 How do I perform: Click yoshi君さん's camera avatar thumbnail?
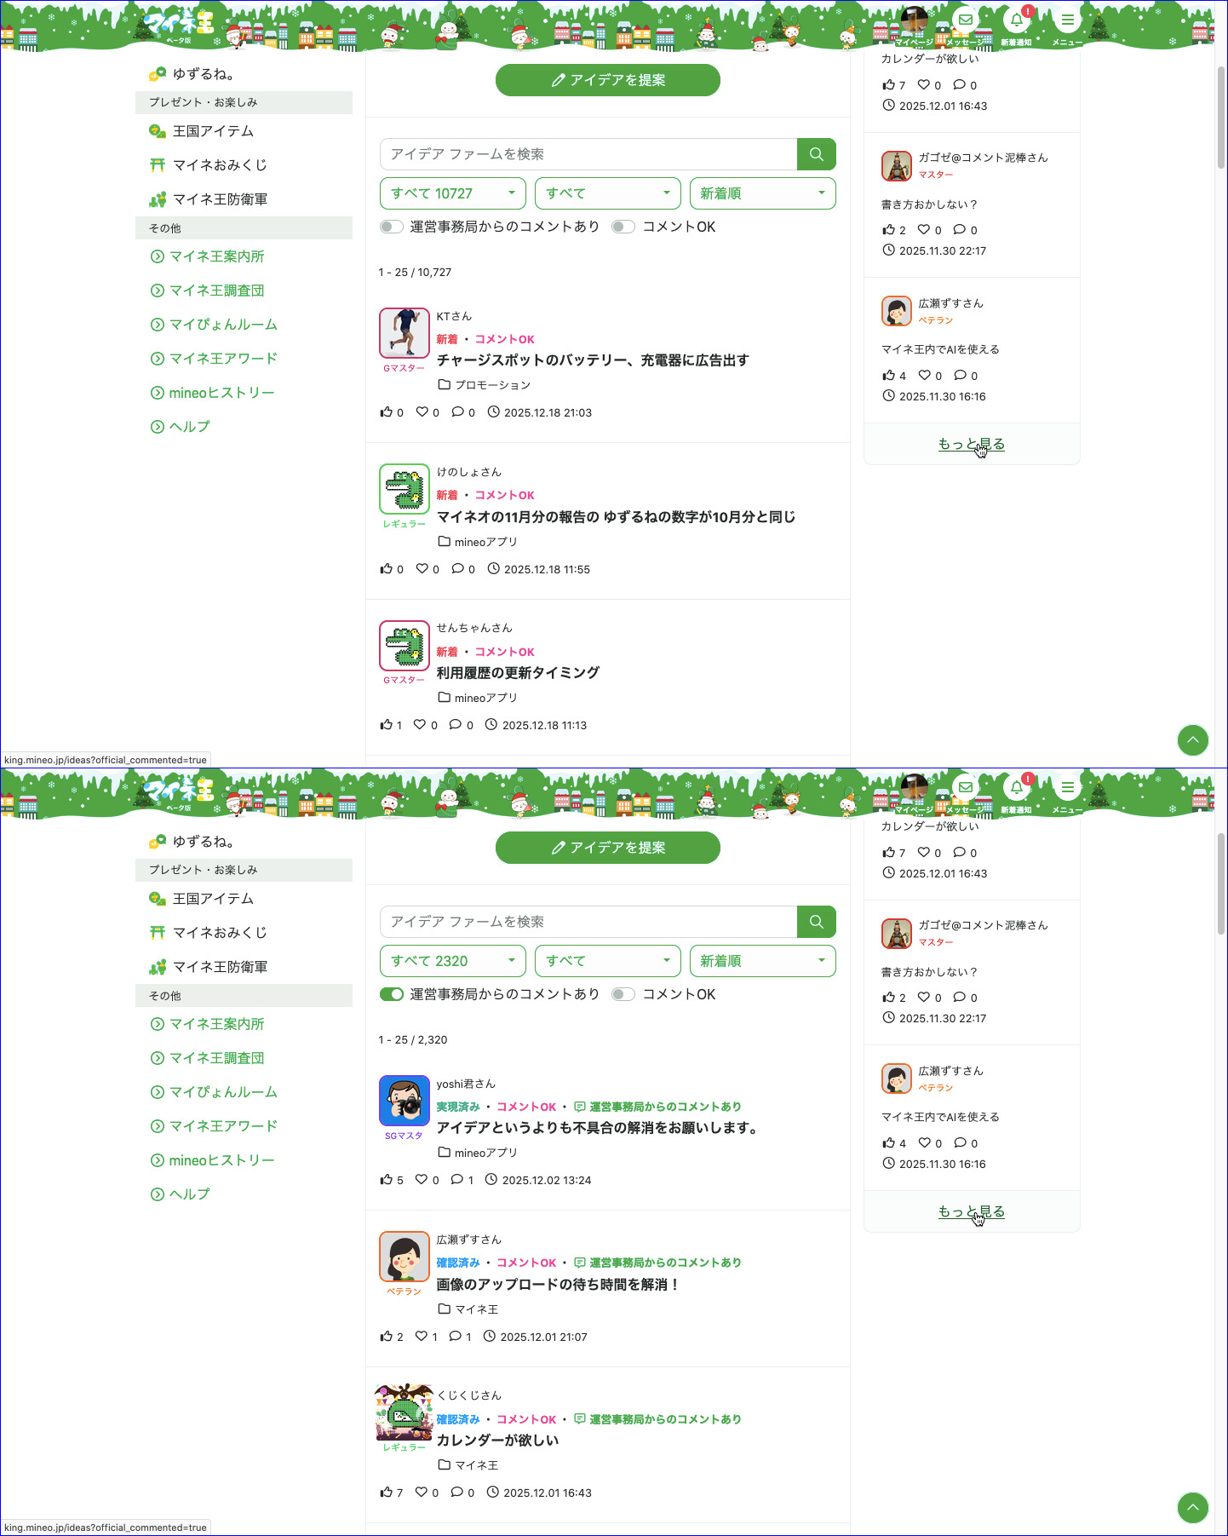405,1101
